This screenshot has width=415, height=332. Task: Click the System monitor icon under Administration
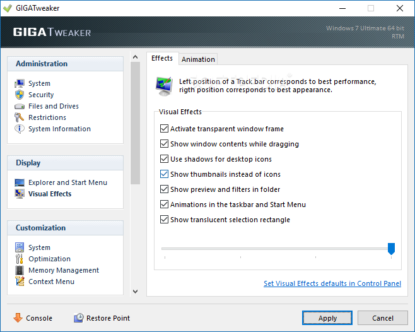(20, 83)
